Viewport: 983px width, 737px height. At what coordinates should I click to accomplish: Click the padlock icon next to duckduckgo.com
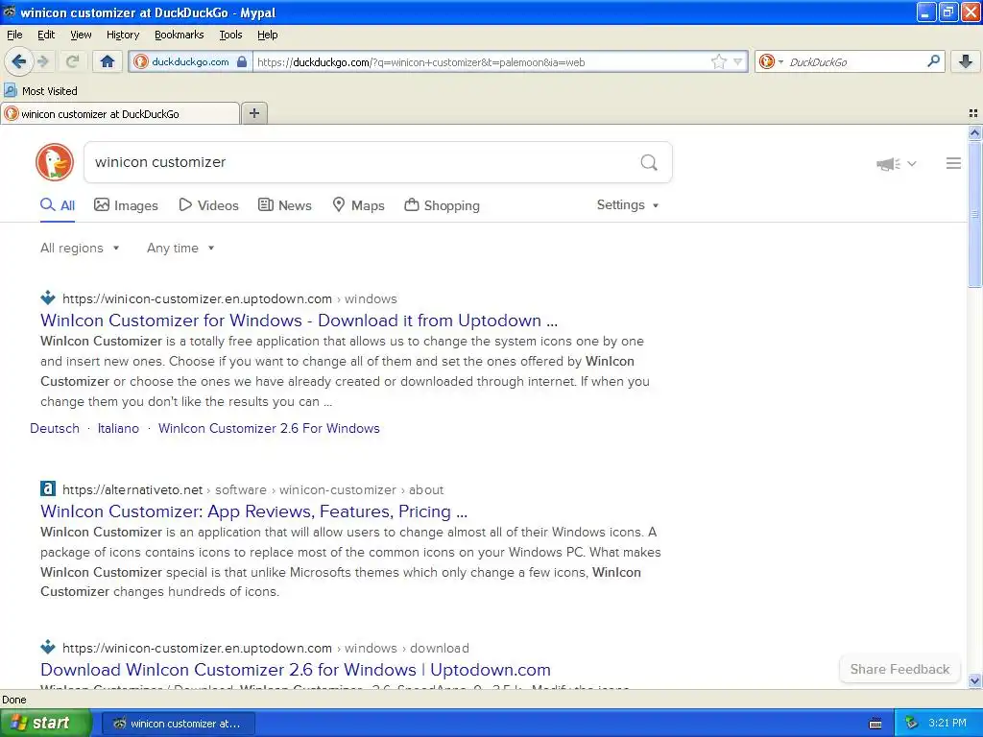242,62
